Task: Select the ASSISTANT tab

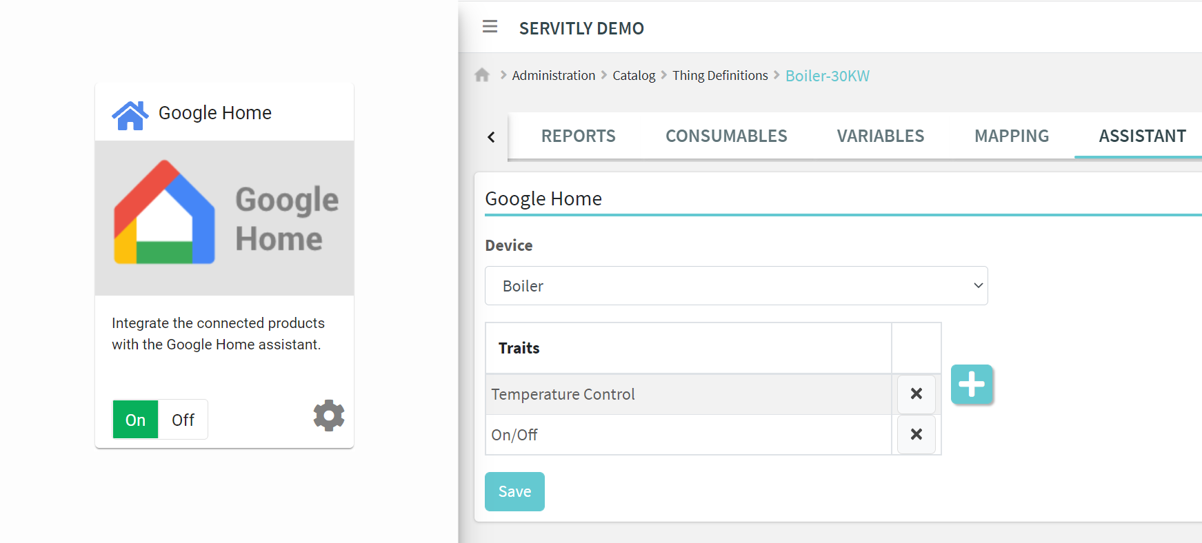Action: pos(1143,136)
